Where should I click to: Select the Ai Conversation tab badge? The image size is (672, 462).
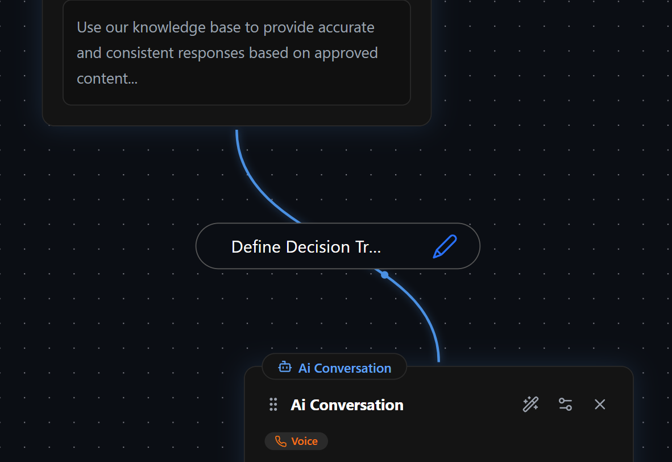(334, 368)
